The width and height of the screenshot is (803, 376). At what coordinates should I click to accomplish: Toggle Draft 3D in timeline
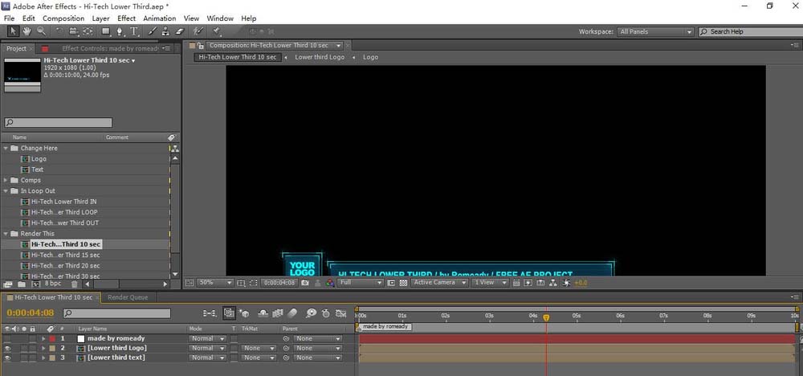244,313
